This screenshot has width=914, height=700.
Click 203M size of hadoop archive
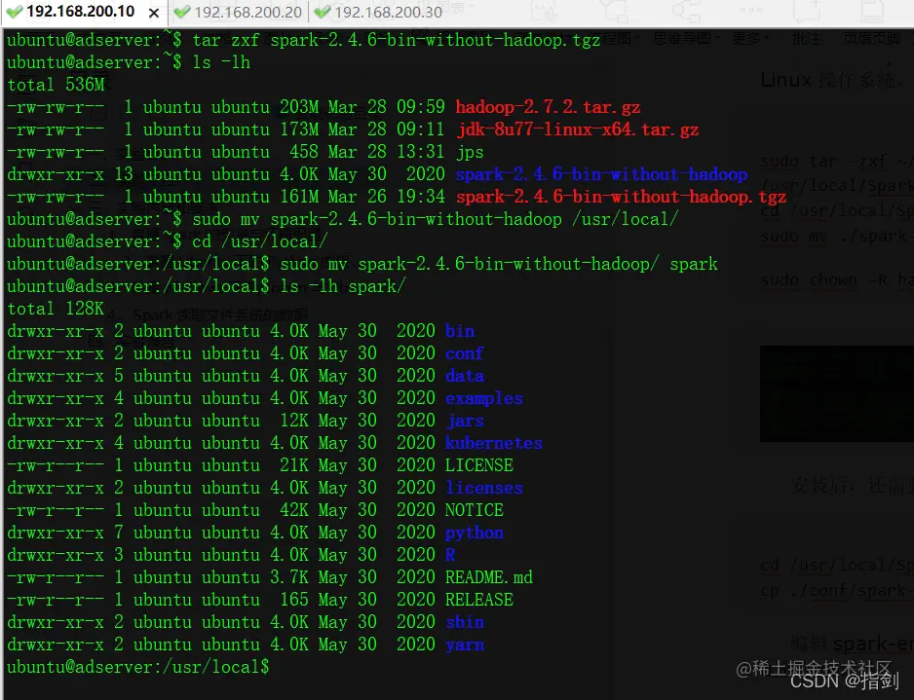299,107
